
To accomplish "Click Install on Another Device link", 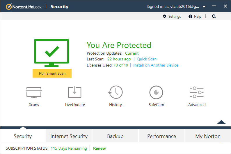I will 156,65.
